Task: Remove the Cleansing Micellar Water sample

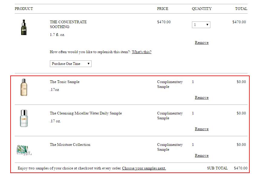Action: [x=202, y=129]
